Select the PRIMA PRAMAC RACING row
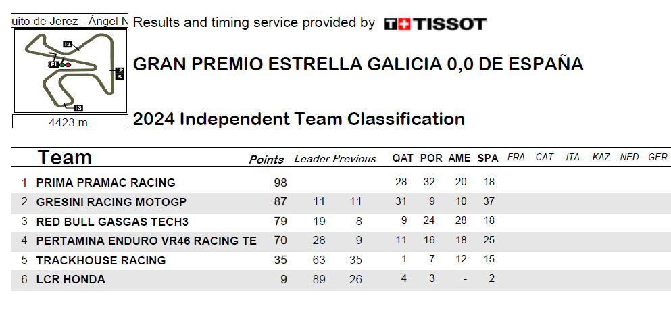Image resolution: width=671 pixels, height=315 pixels. point(341,183)
